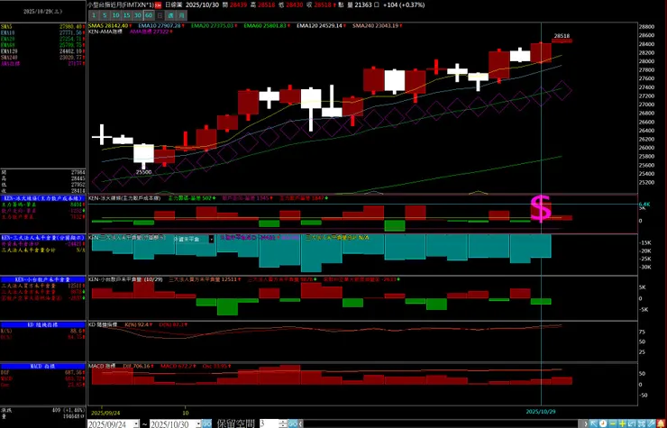Click the right arrow of the horizontal scrollbar

(x=585, y=423)
